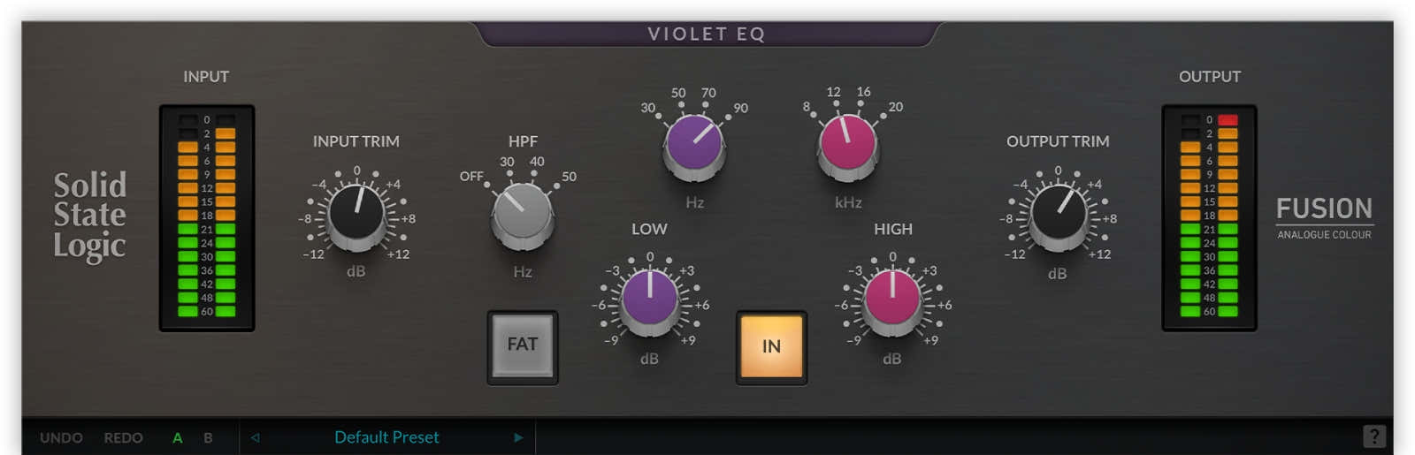Go to next preset with right arrow
Viewport: 1415px width, 455px height.
518,437
